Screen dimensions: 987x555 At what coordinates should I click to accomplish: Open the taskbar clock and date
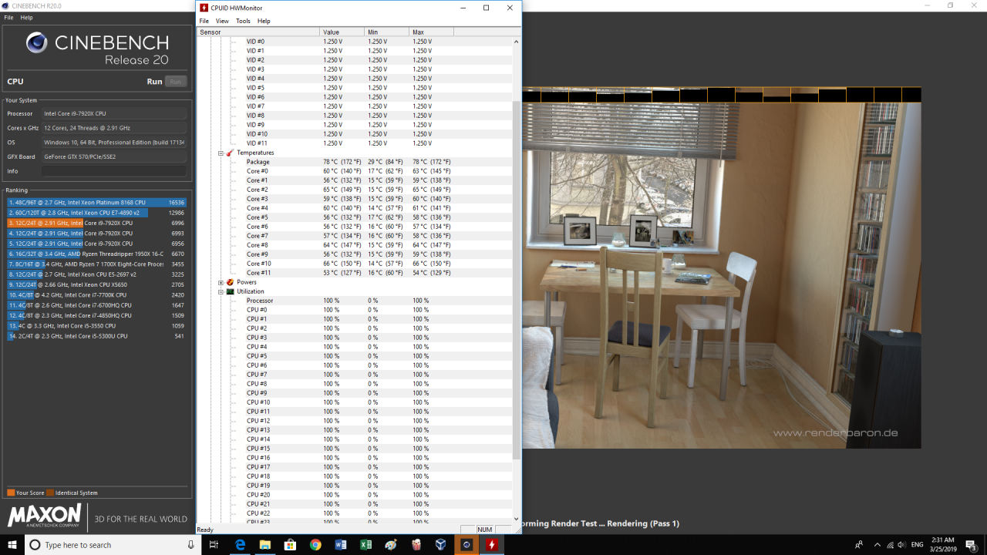943,545
